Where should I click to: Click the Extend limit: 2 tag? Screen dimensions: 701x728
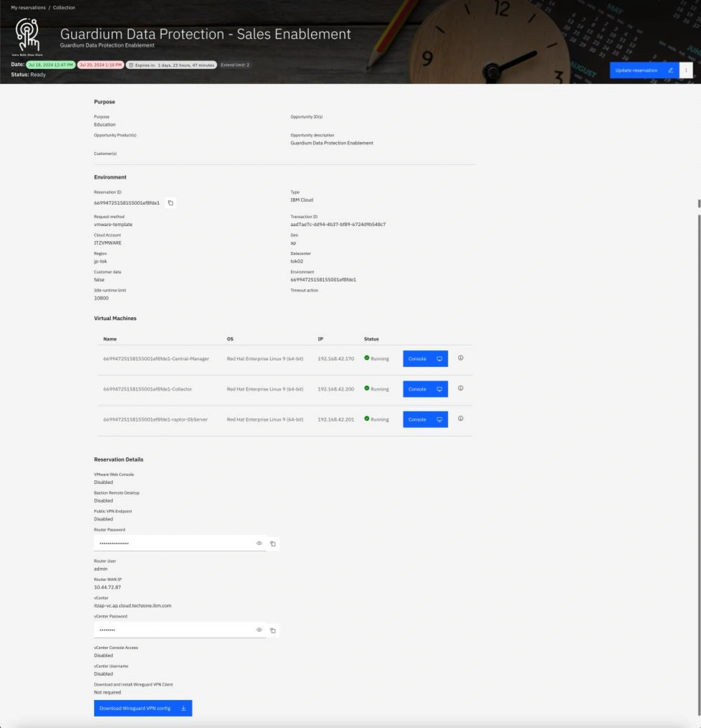235,65
